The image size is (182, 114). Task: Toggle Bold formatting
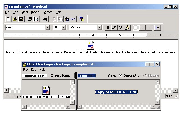click(x=108, y=27)
